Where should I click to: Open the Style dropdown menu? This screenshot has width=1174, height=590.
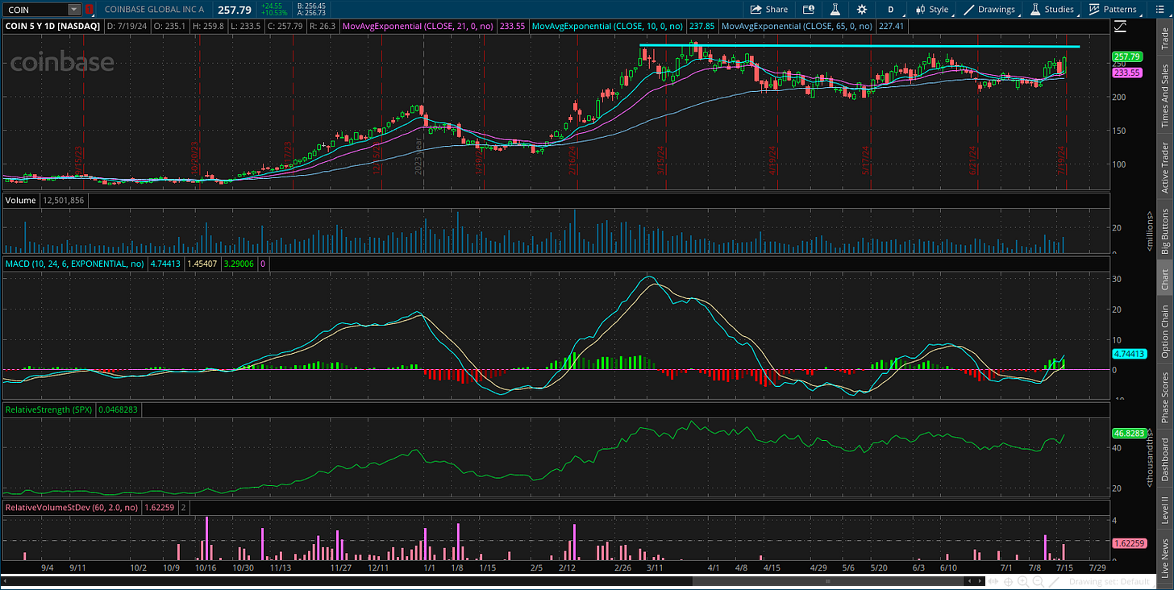pos(931,10)
